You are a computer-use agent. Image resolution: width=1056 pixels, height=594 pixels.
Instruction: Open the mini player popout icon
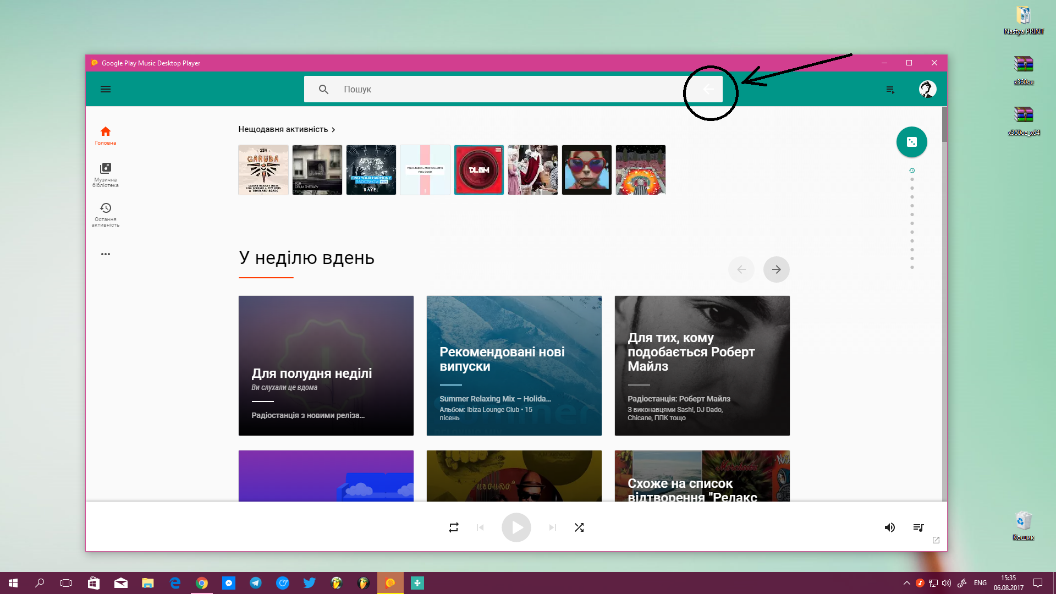pos(936,540)
